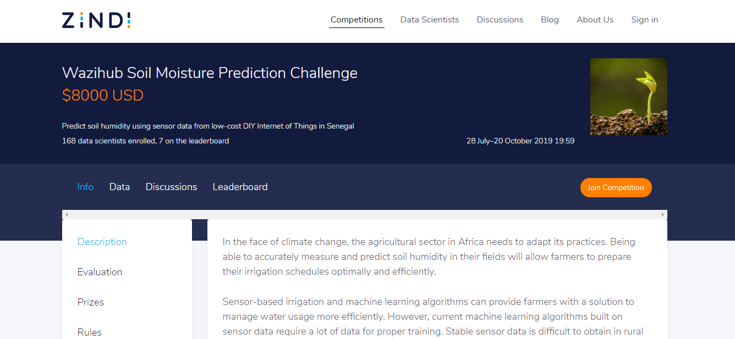Select the Info tab
This screenshot has width=735, height=339.
(x=85, y=187)
